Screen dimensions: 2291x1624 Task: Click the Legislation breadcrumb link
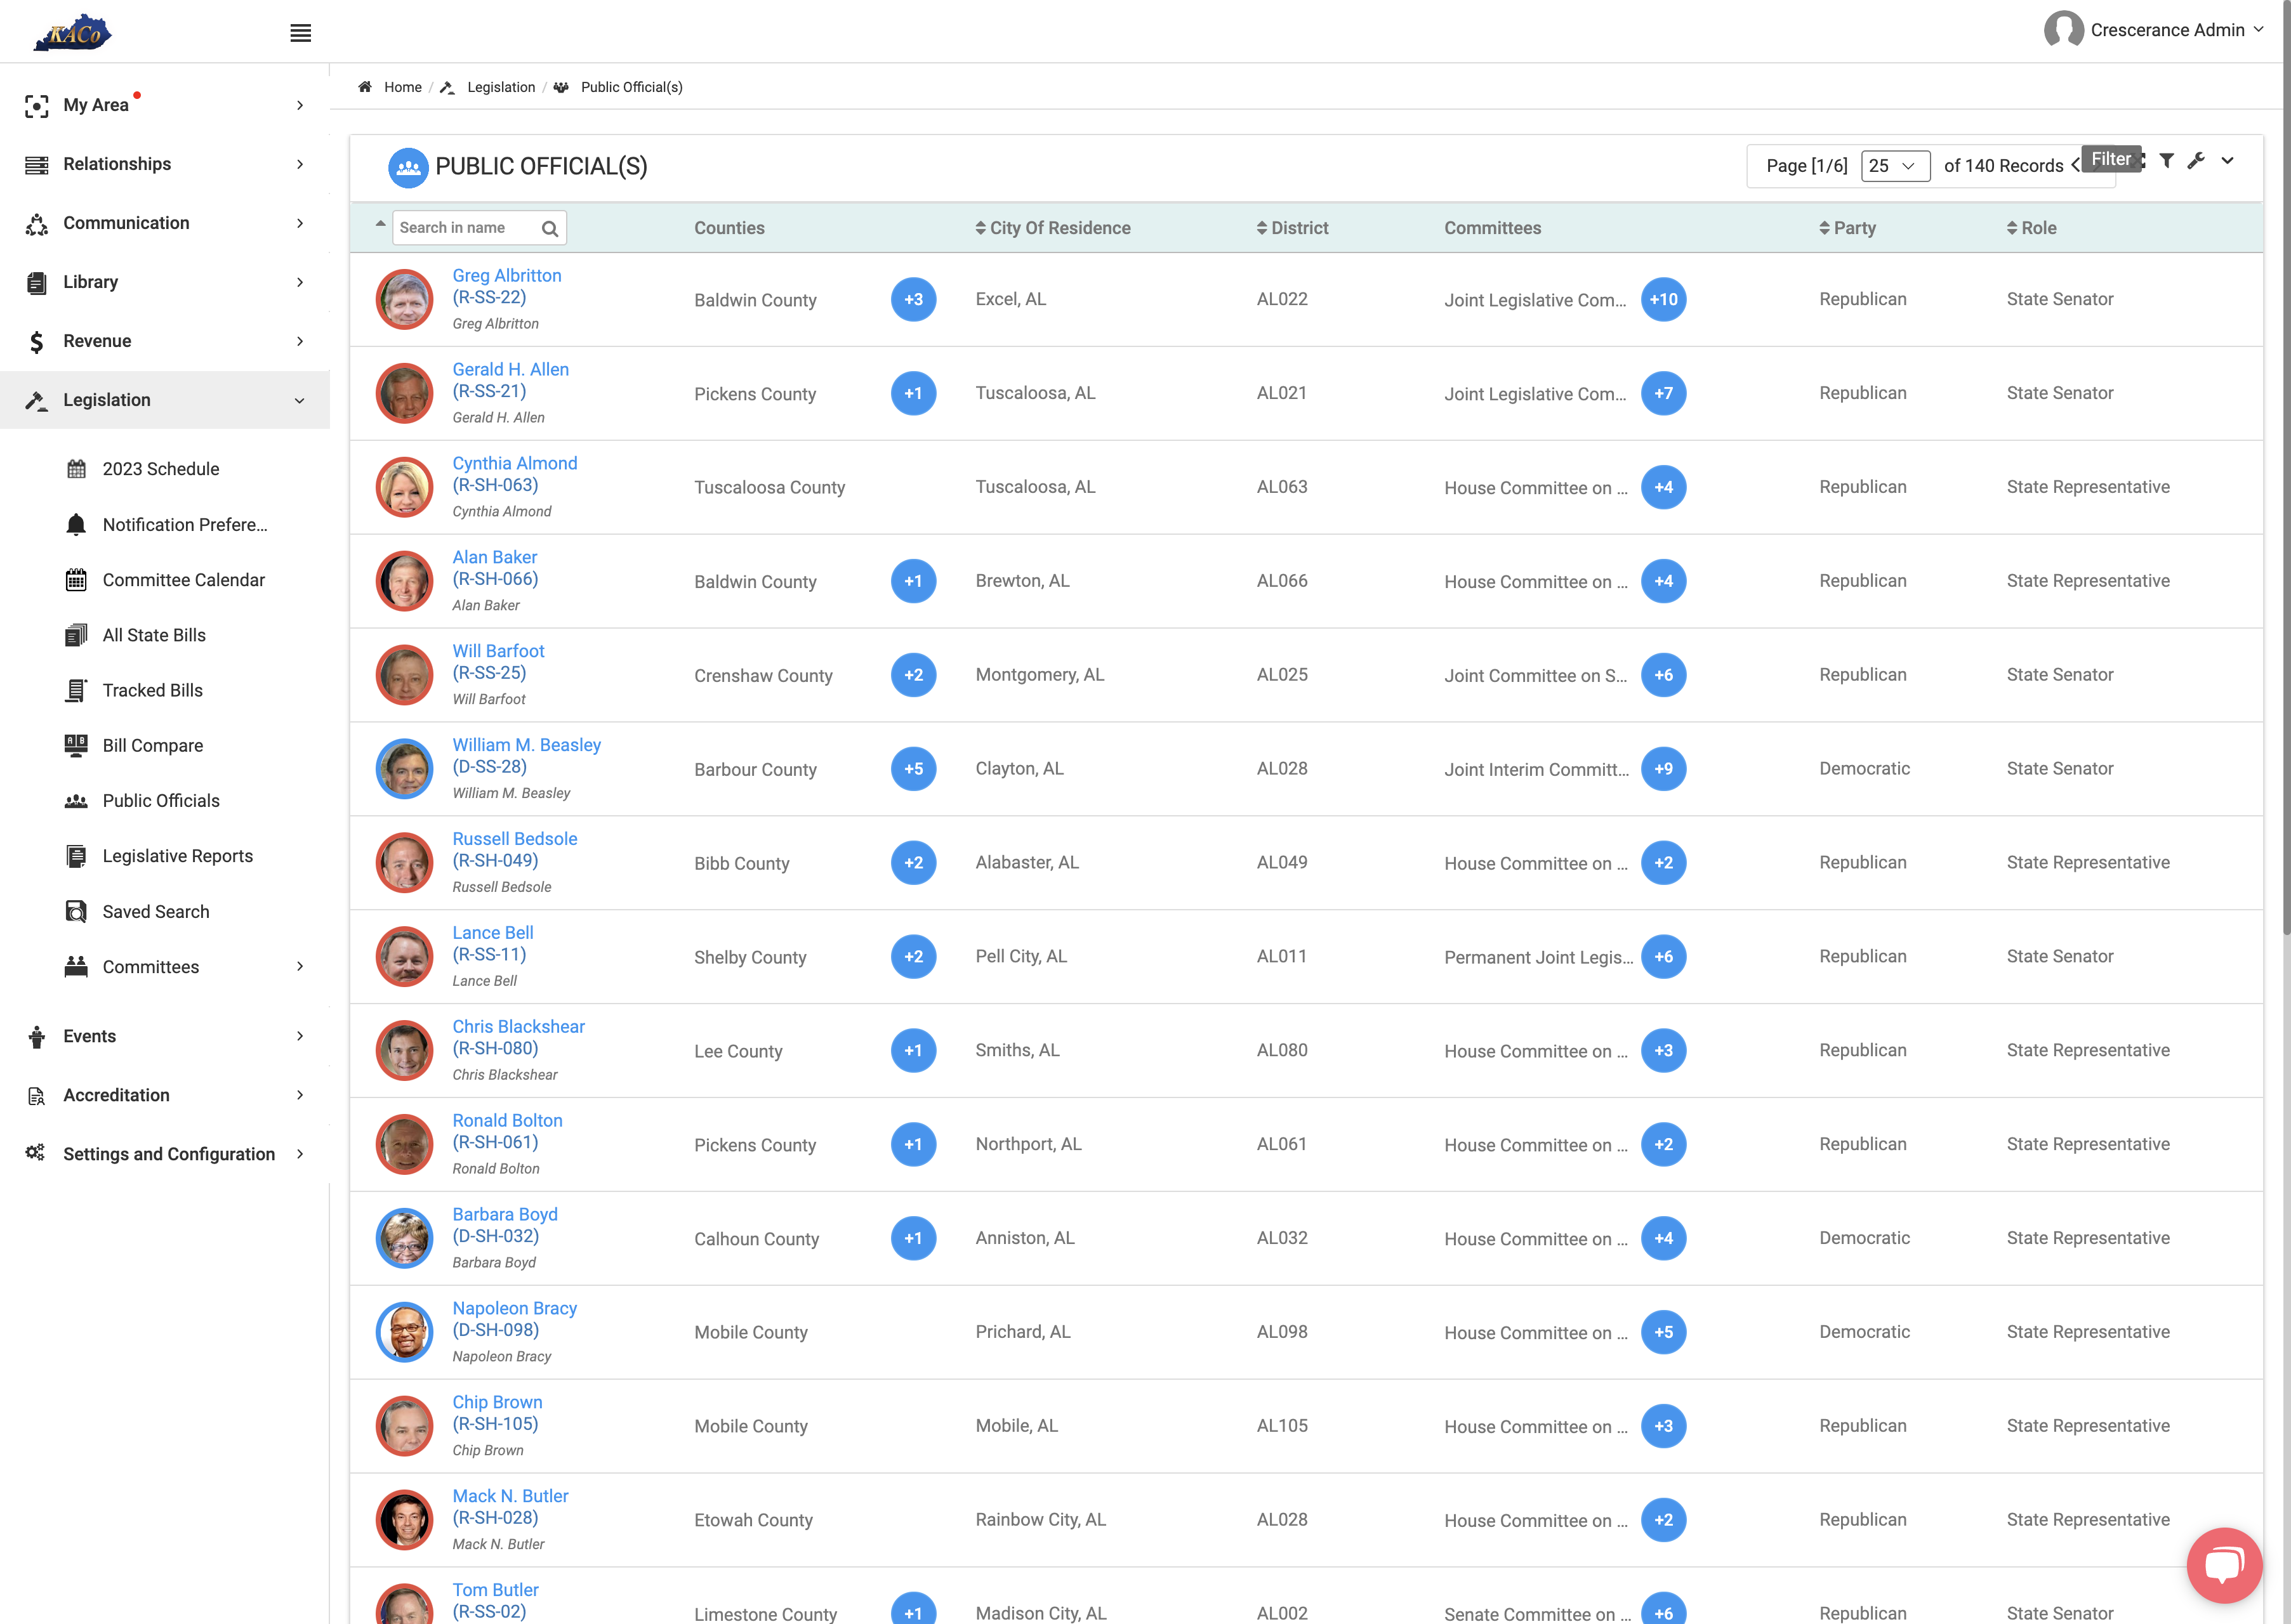coord(501,87)
